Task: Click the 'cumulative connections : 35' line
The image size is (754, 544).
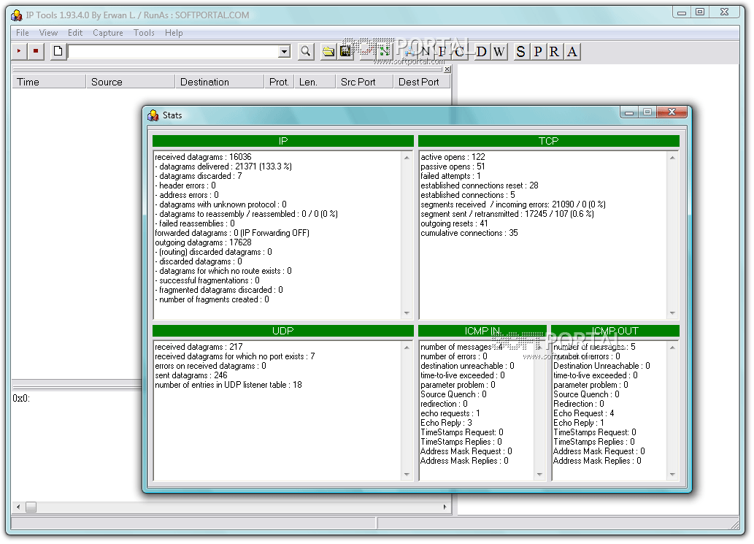Action: [469, 233]
